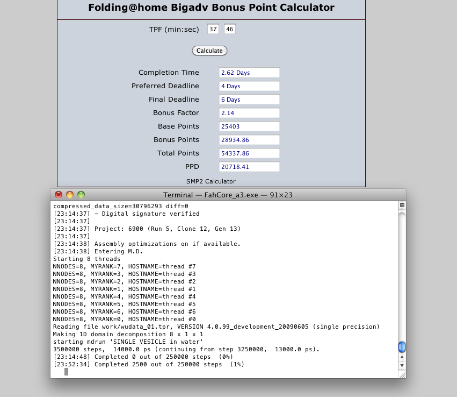Click the Calculate button
Image resolution: width=457 pixels, height=397 pixels.
[209, 51]
